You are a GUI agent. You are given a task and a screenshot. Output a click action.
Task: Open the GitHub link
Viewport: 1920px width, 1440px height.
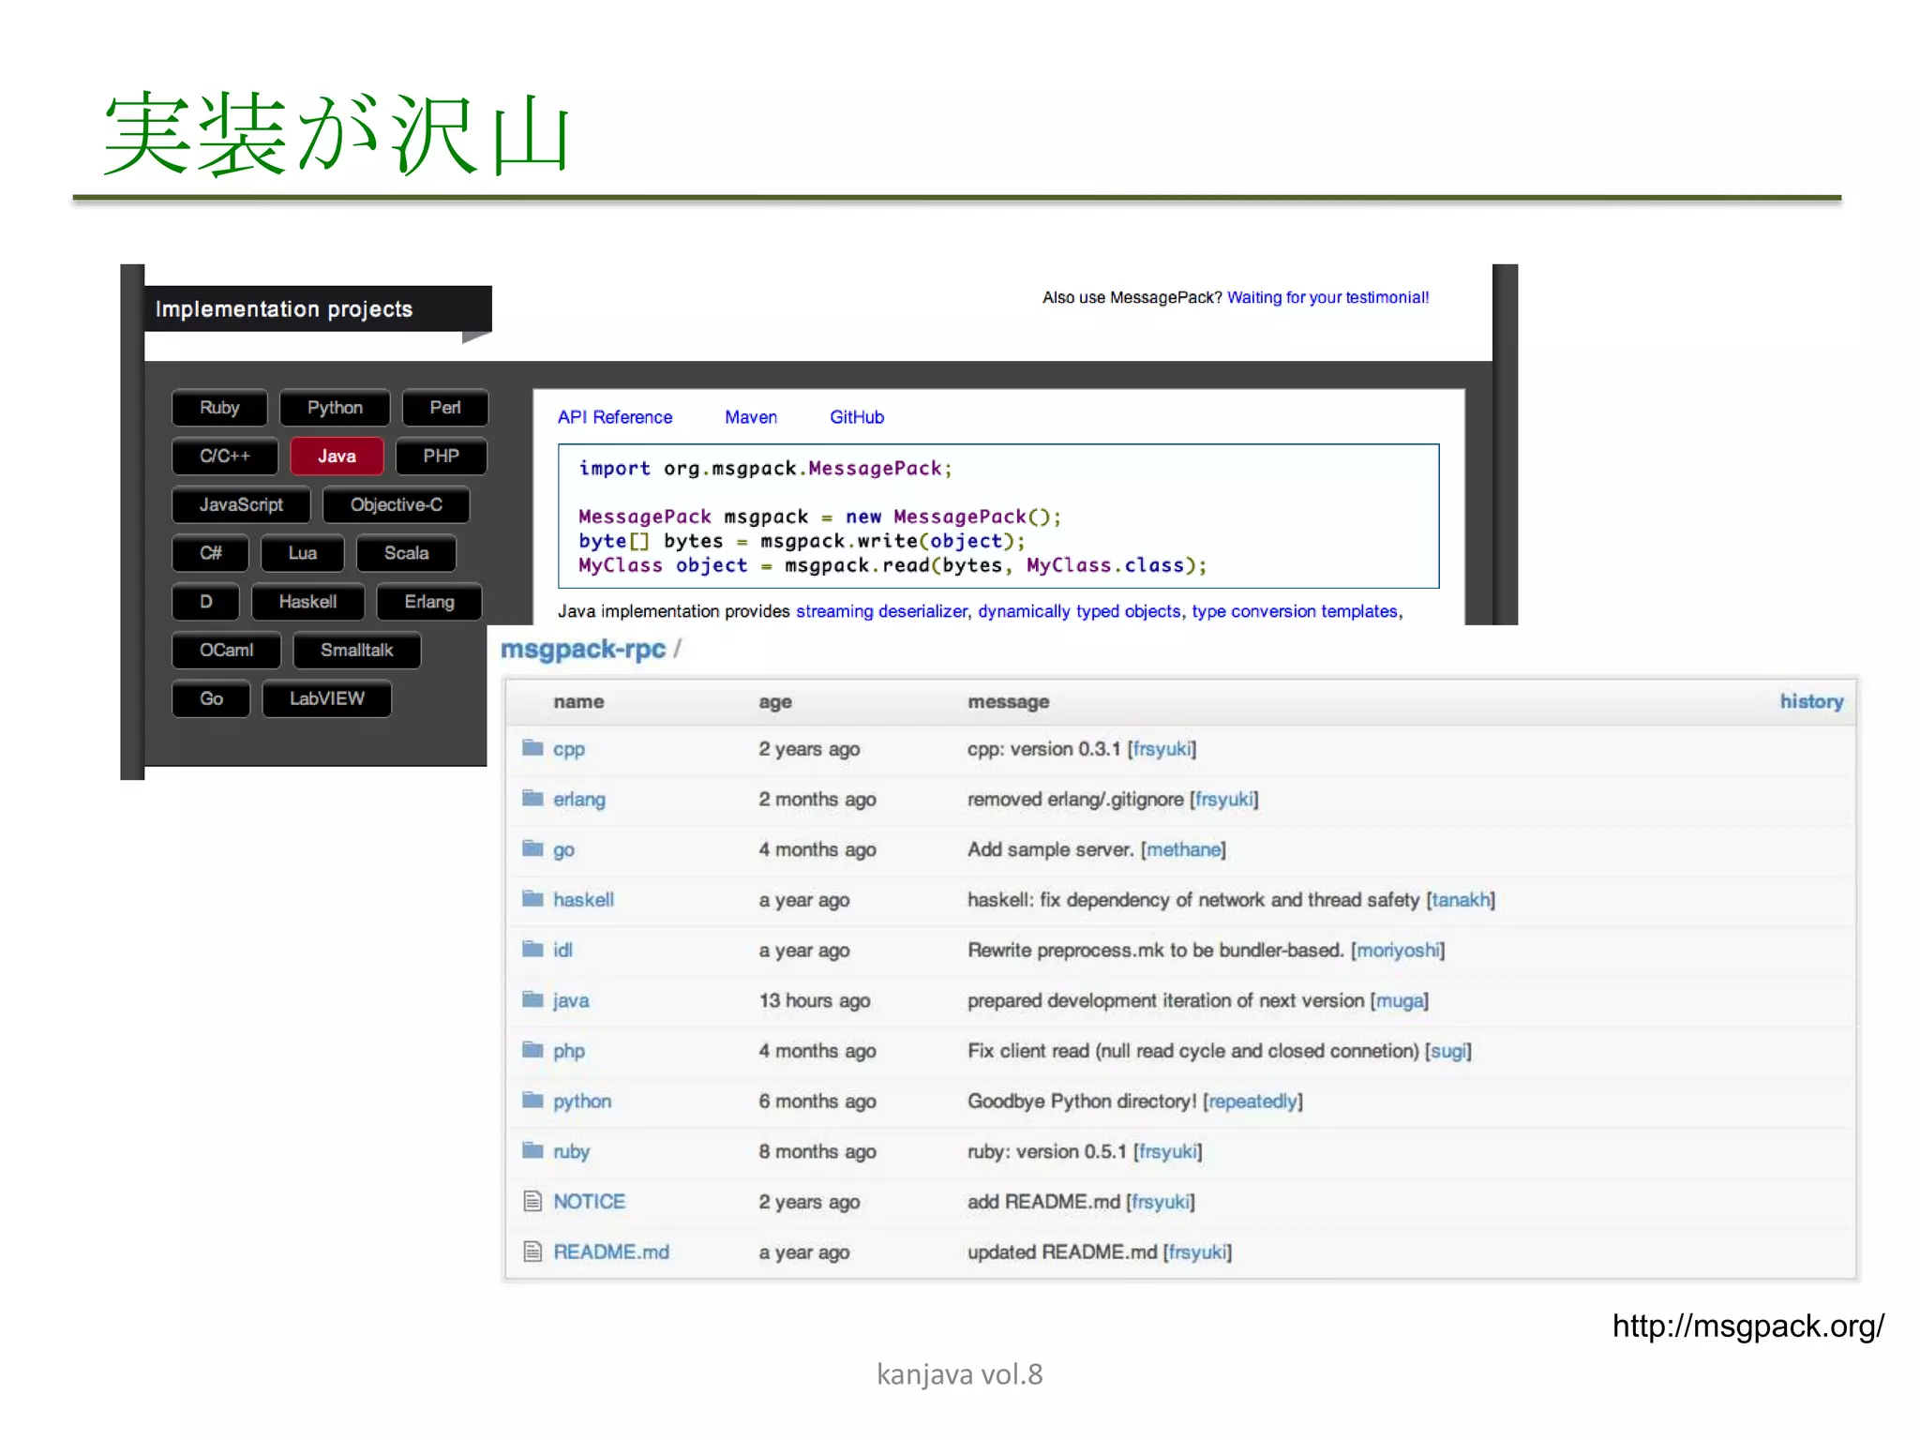click(856, 417)
